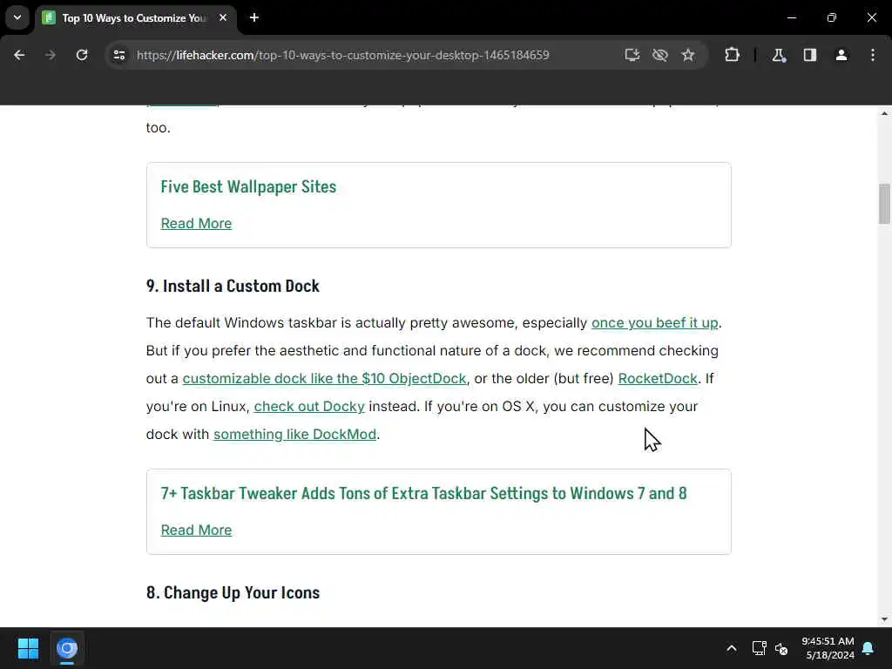Screen dimensions: 892x669
Task: Click the '8. Change Up Your Icons' heading
Action: pos(233,592)
